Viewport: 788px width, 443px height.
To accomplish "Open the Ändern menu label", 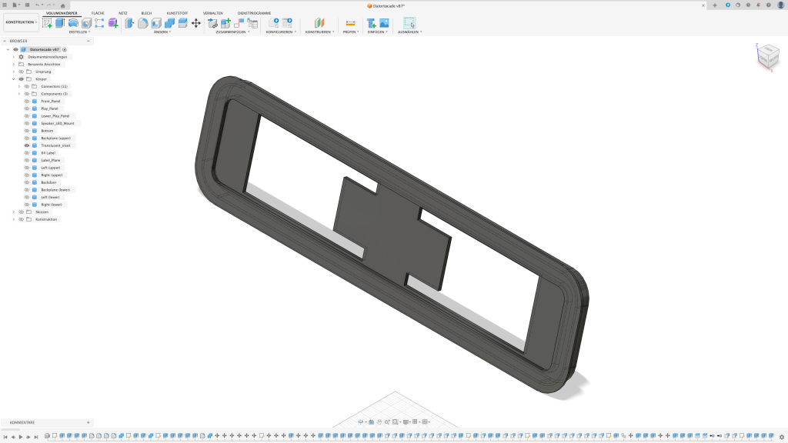I will [162, 32].
